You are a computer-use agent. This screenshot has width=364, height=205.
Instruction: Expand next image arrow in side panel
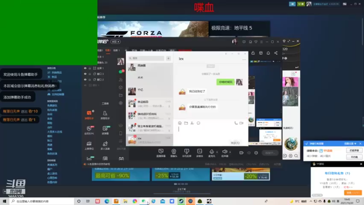click(x=297, y=97)
